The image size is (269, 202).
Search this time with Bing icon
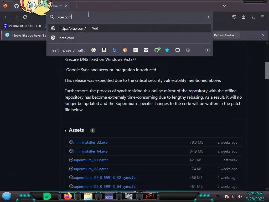coord(115,50)
